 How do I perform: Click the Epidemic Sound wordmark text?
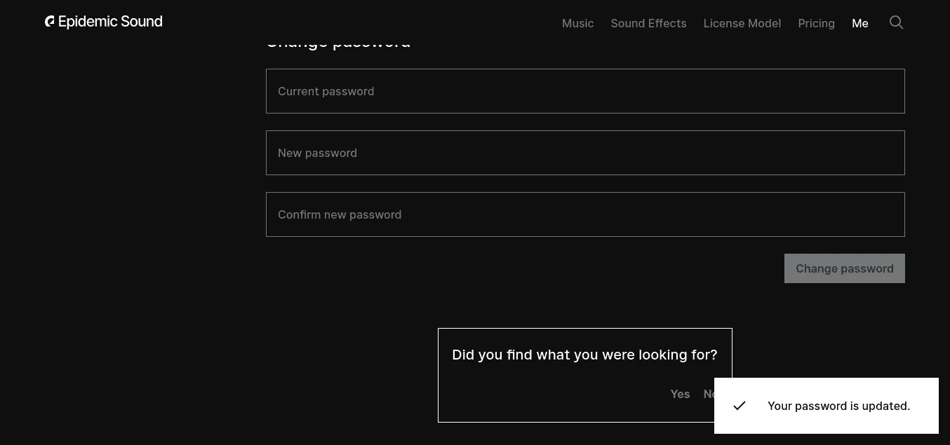110,22
